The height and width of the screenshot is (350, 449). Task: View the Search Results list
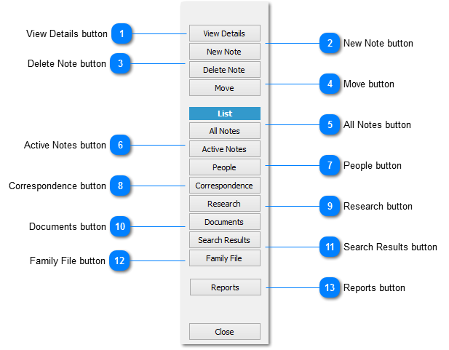tap(224, 240)
